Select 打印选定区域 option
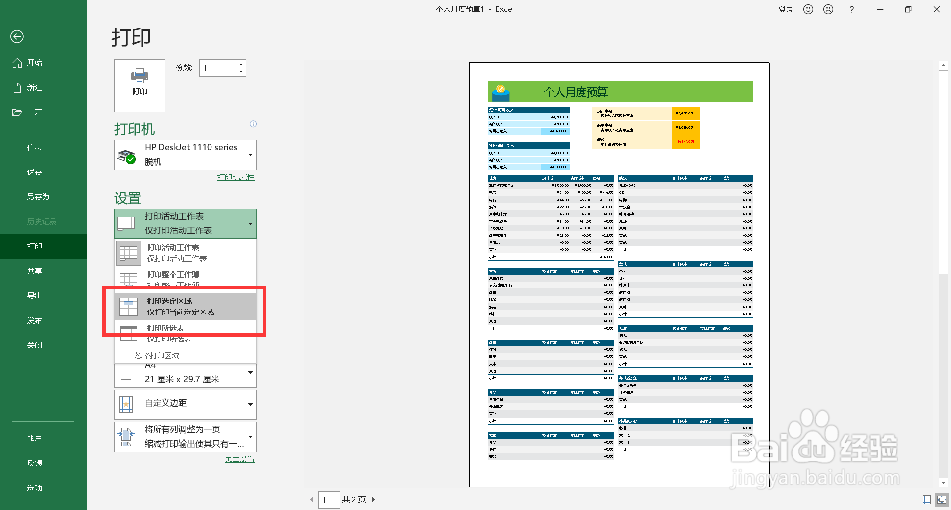The height and width of the screenshot is (510, 951). coord(186,306)
